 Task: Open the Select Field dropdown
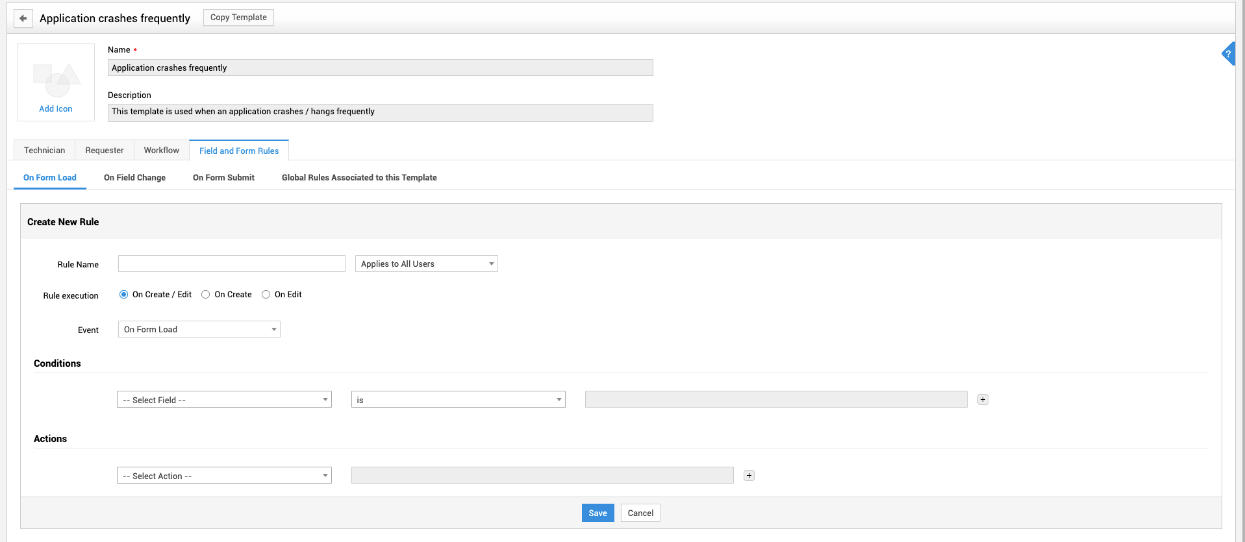224,399
